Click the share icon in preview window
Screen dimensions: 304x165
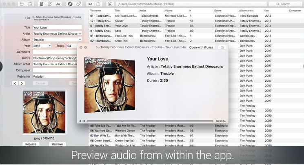pos(222,47)
